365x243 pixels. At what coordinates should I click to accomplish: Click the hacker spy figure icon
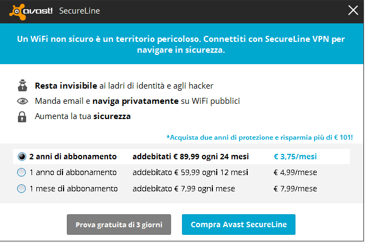pos(22,85)
